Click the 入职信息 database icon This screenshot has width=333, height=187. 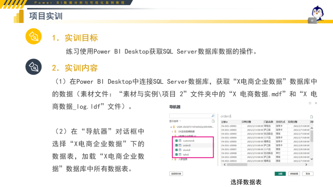[175, 159]
